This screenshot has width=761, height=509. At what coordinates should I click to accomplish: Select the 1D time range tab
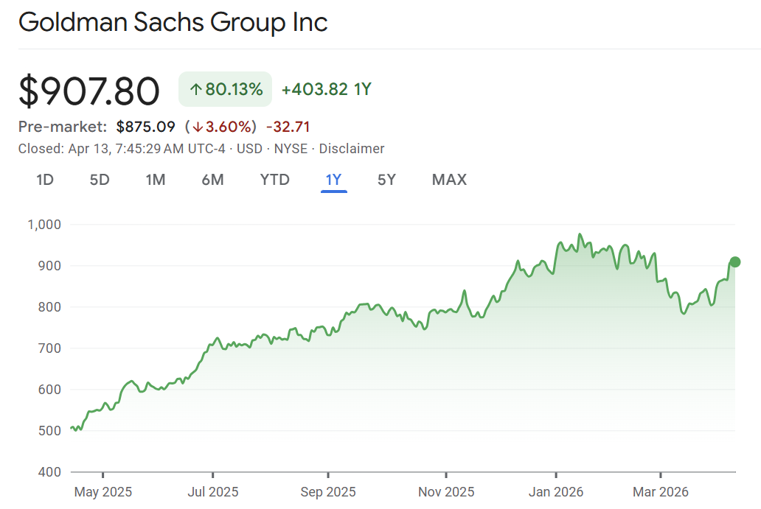pos(45,180)
